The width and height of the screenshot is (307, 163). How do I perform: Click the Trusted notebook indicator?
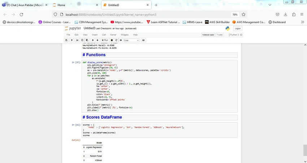tap(220, 35)
